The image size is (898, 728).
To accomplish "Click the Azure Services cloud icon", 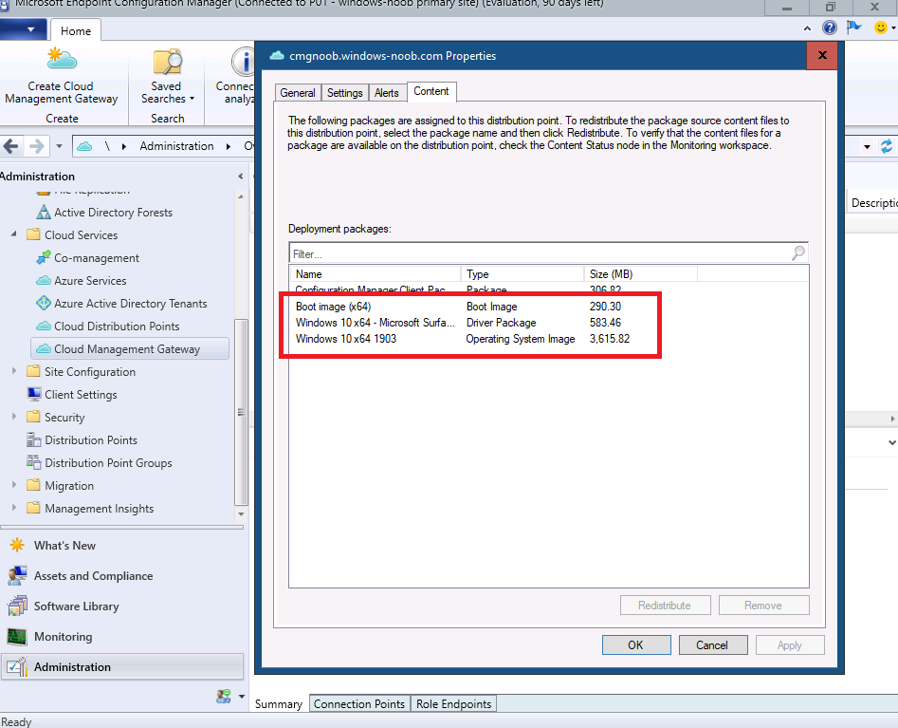I will [x=44, y=280].
